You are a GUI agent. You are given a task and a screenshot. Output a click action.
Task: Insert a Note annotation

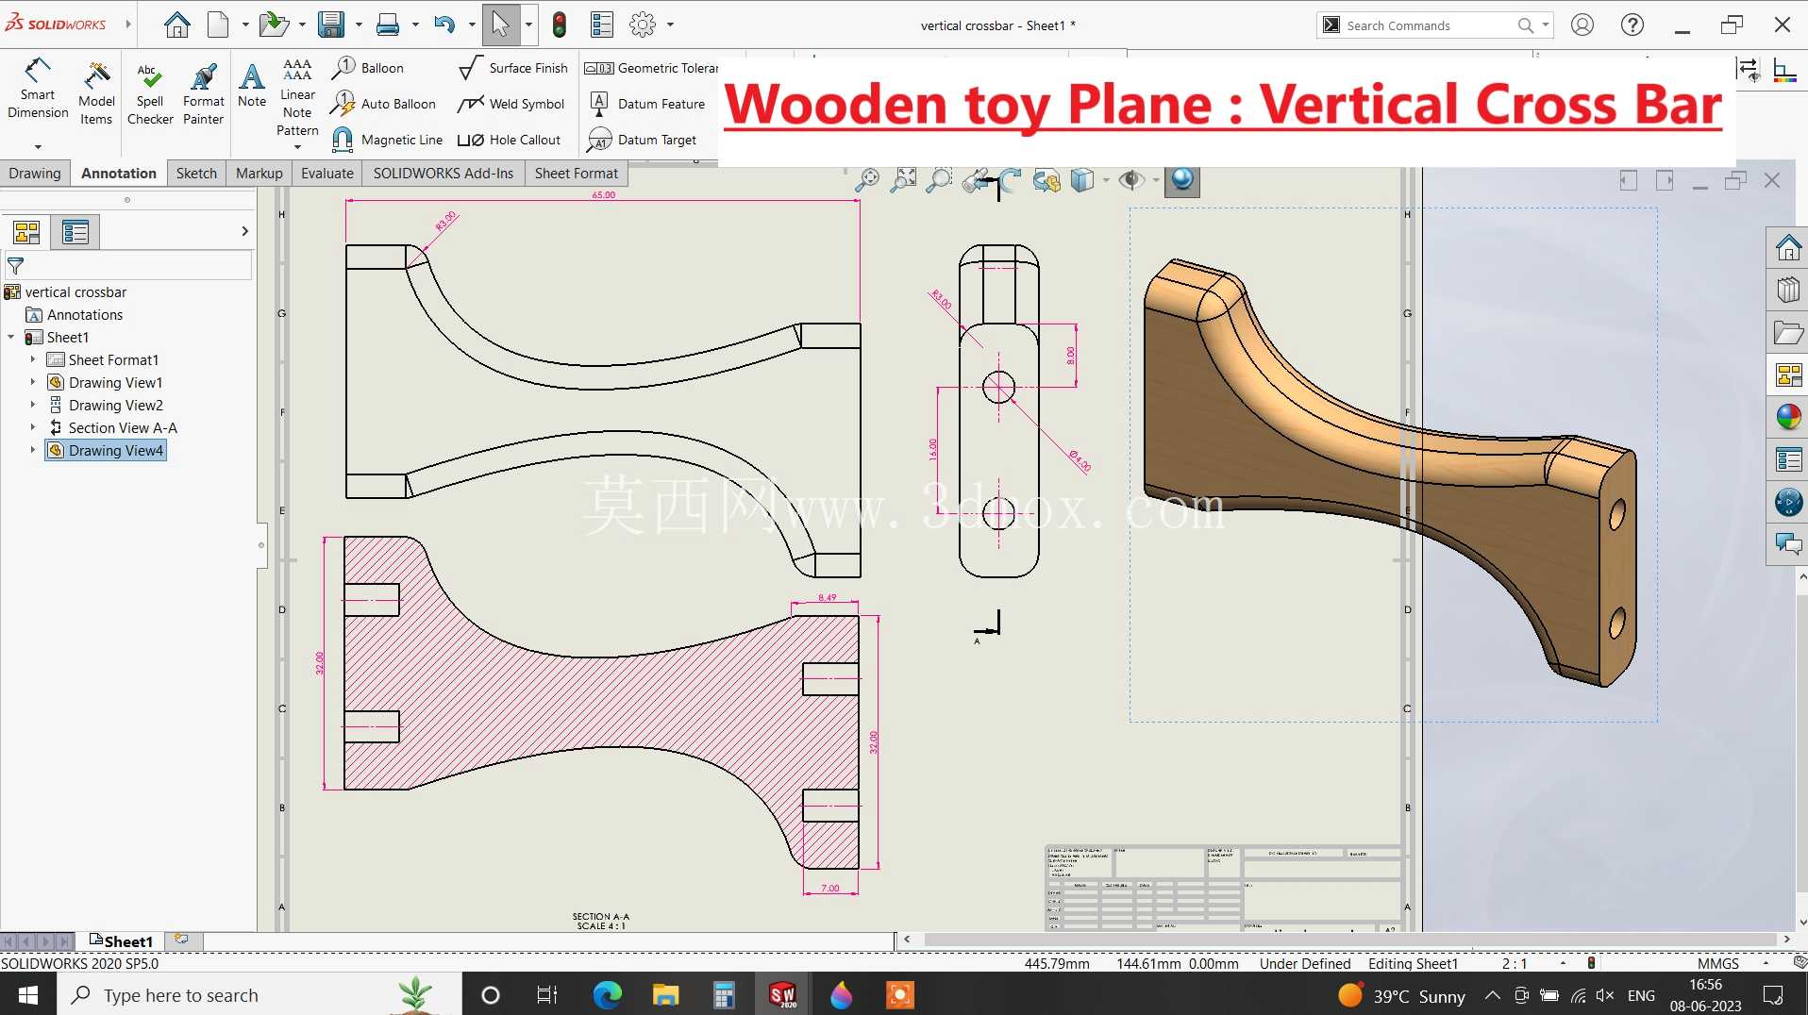[252, 85]
